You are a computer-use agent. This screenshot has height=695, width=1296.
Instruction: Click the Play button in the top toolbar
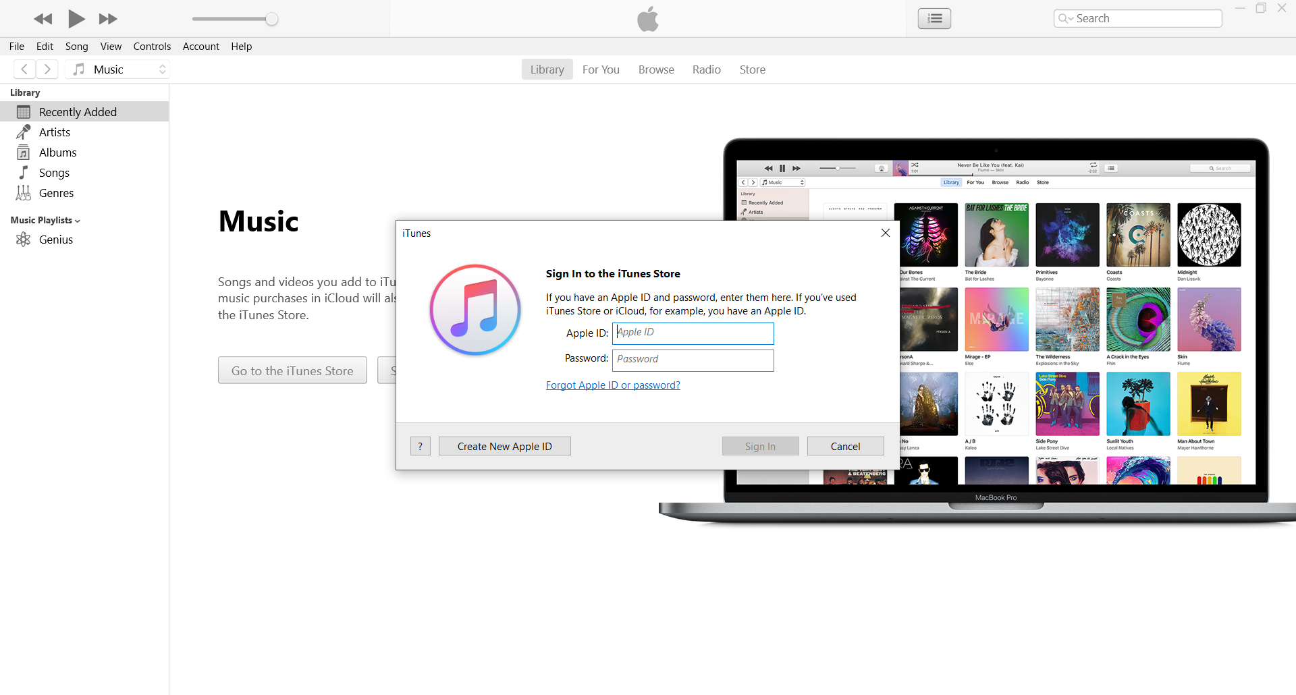tap(76, 19)
